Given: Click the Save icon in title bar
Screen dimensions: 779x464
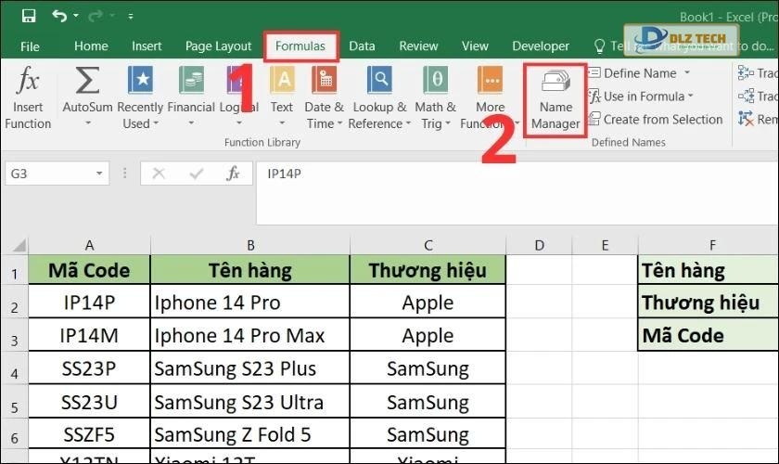Looking at the screenshot, I should click(28, 16).
